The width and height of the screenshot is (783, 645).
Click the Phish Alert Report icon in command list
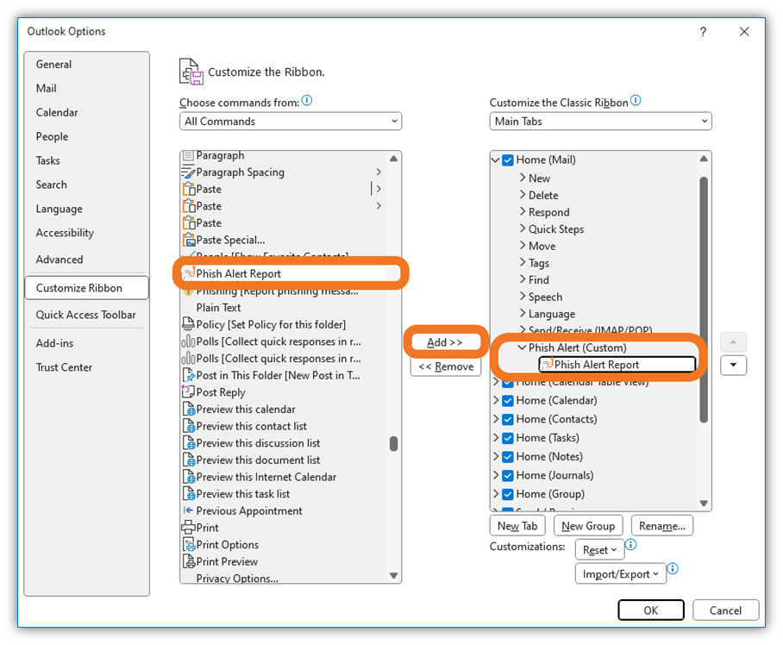click(x=188, y=273)
